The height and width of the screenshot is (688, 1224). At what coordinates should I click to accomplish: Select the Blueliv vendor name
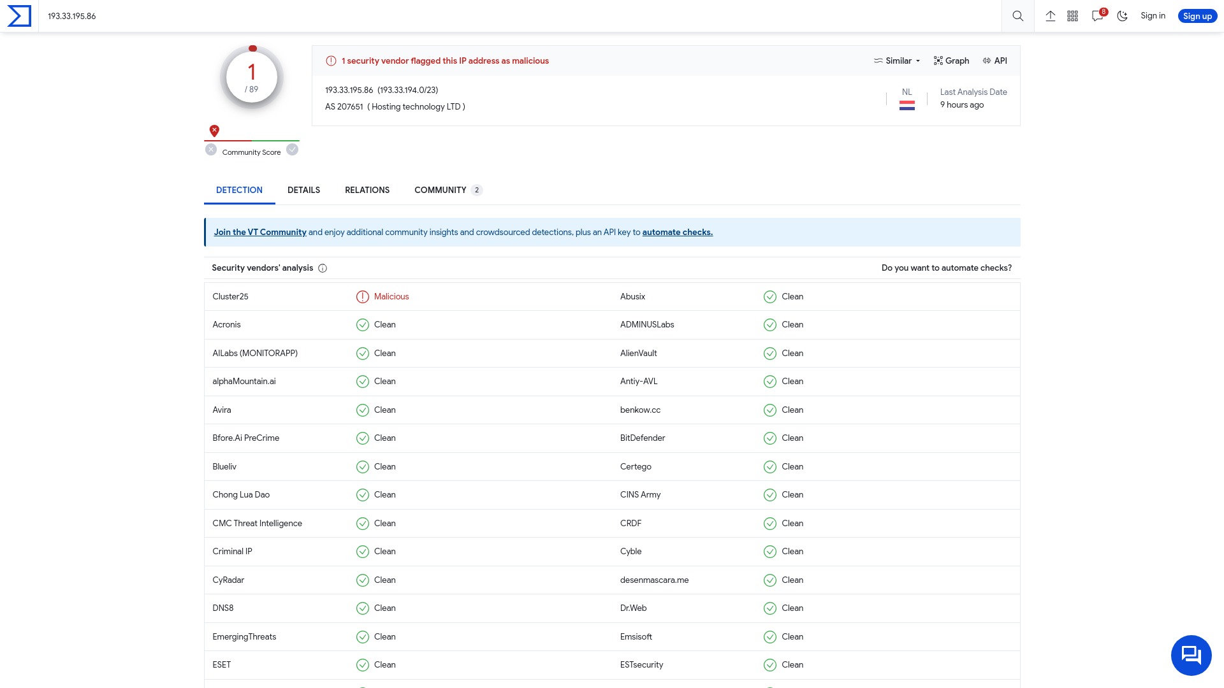224,467
